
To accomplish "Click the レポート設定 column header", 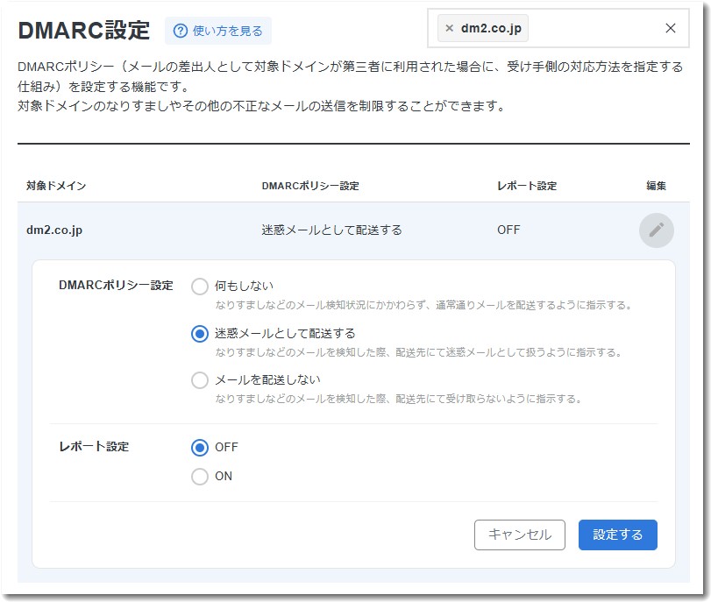I will 525,185.
